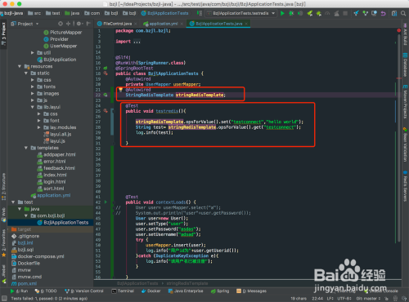409x302 pixels.
Task: Open the Database side panel
Action: tap(405, 64)
